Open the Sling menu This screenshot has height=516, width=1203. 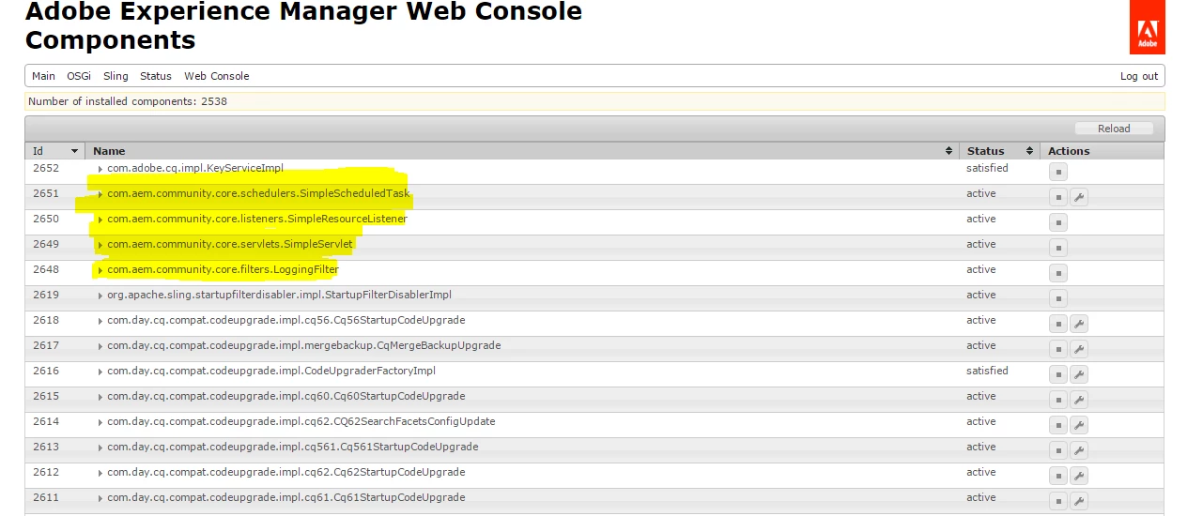click(116, 76)
